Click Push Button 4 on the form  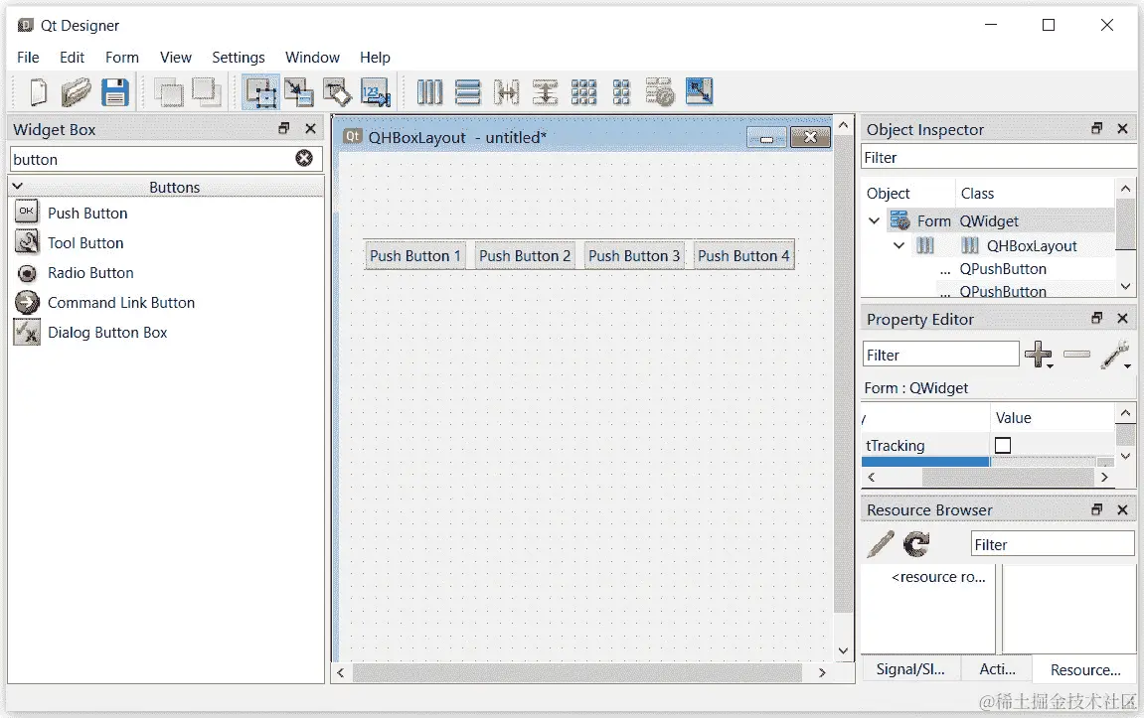click(743, 255)
